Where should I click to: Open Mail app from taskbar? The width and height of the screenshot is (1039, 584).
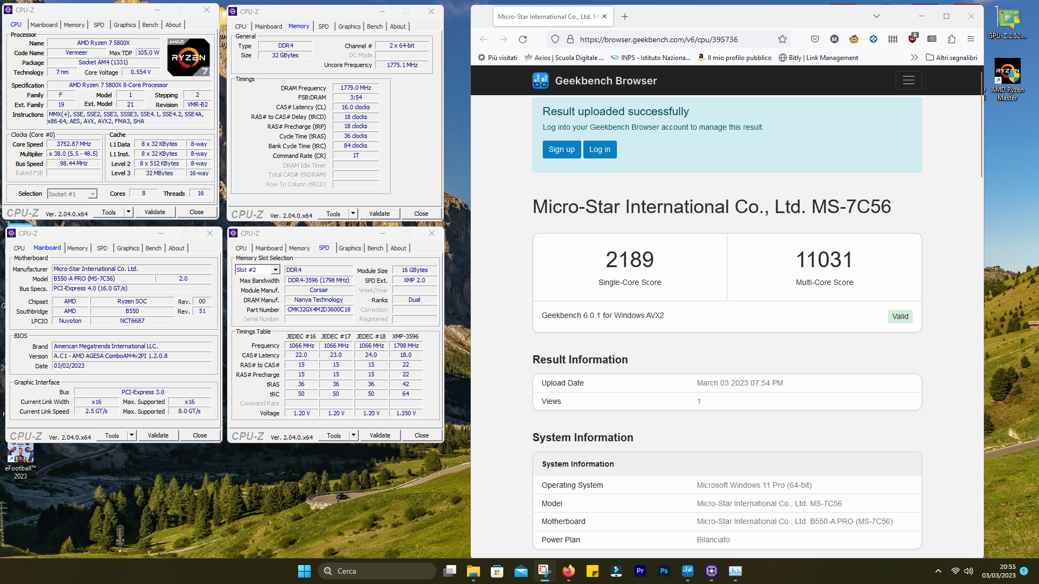(x=521, y=571)
